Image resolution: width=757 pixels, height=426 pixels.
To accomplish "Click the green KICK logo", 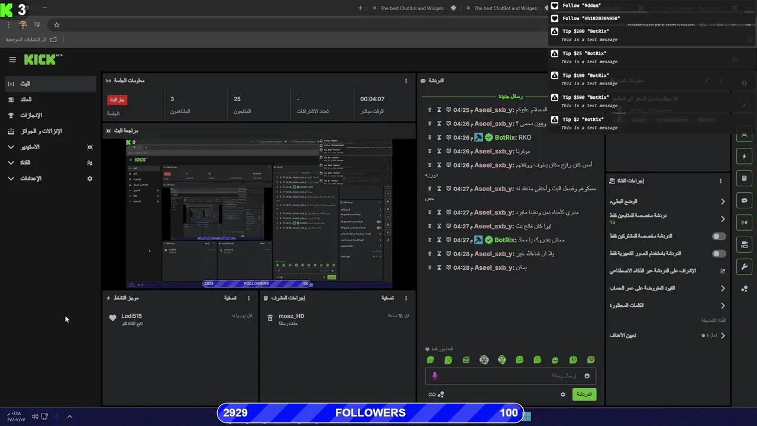I will [x=40, y=60].
